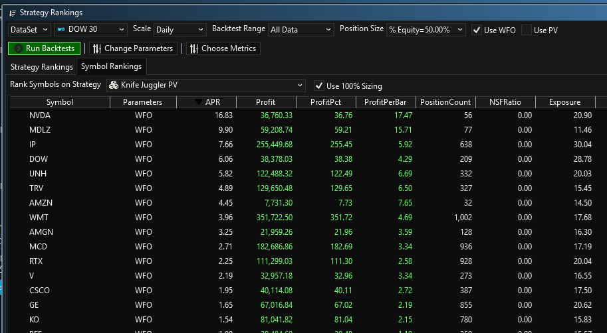607x333 pixels.
Task: Uncheck the Use WFO checkbox
Action: pos(476,30)
